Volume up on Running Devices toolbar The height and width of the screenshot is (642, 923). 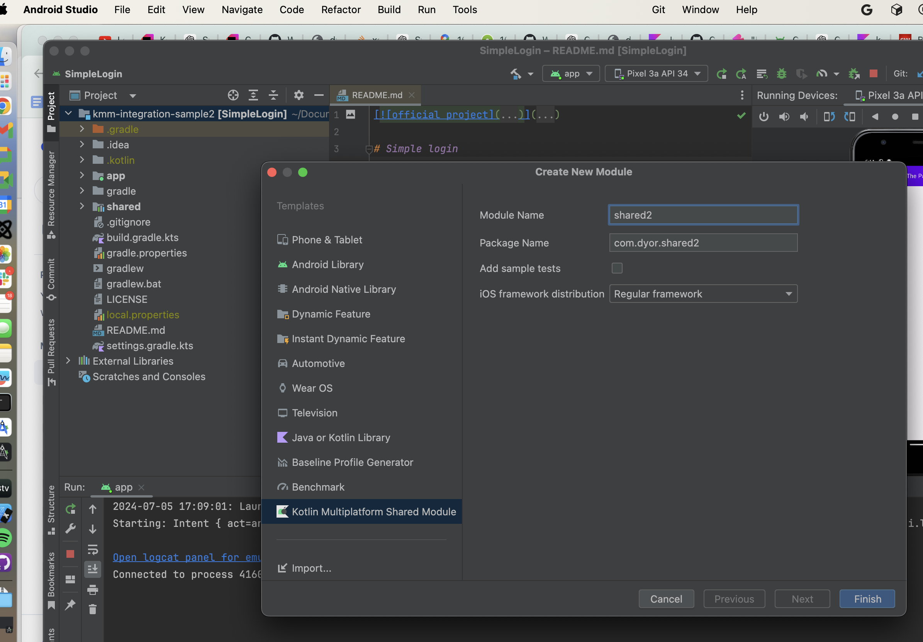[784, 117]
